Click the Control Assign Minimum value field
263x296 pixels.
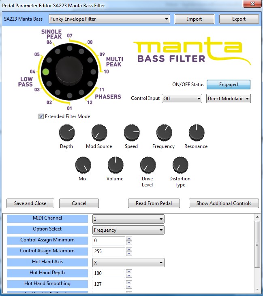(109, 241)
